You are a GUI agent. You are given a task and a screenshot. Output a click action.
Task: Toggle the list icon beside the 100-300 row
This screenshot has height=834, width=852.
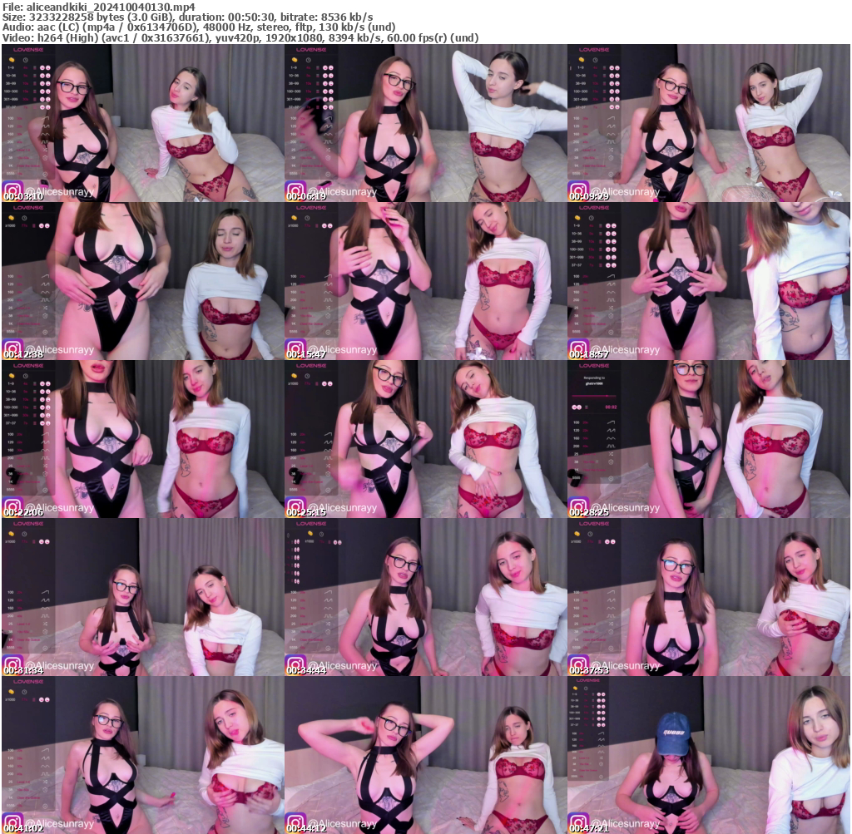(x=35, y=91)
